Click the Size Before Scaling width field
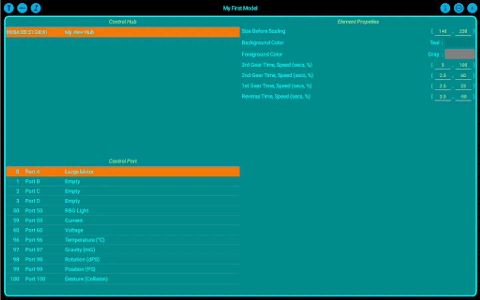This screenshot has width=480, height=300. pyautogui.click(x=442, y=31)
